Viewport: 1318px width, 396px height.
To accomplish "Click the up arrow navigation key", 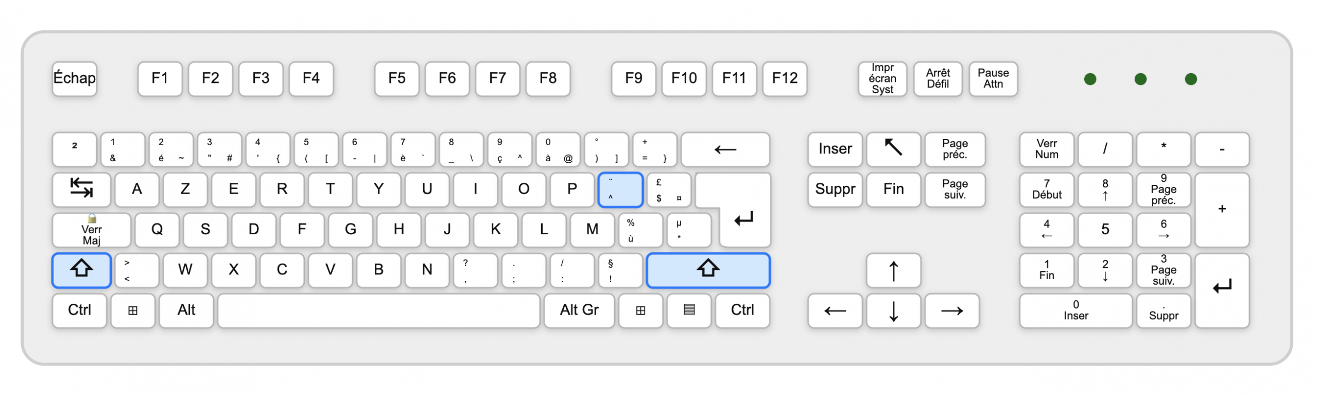I will coord(893,270).
